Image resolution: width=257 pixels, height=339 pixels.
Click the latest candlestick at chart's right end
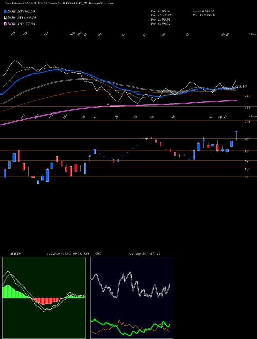click(x=236, y=136)
